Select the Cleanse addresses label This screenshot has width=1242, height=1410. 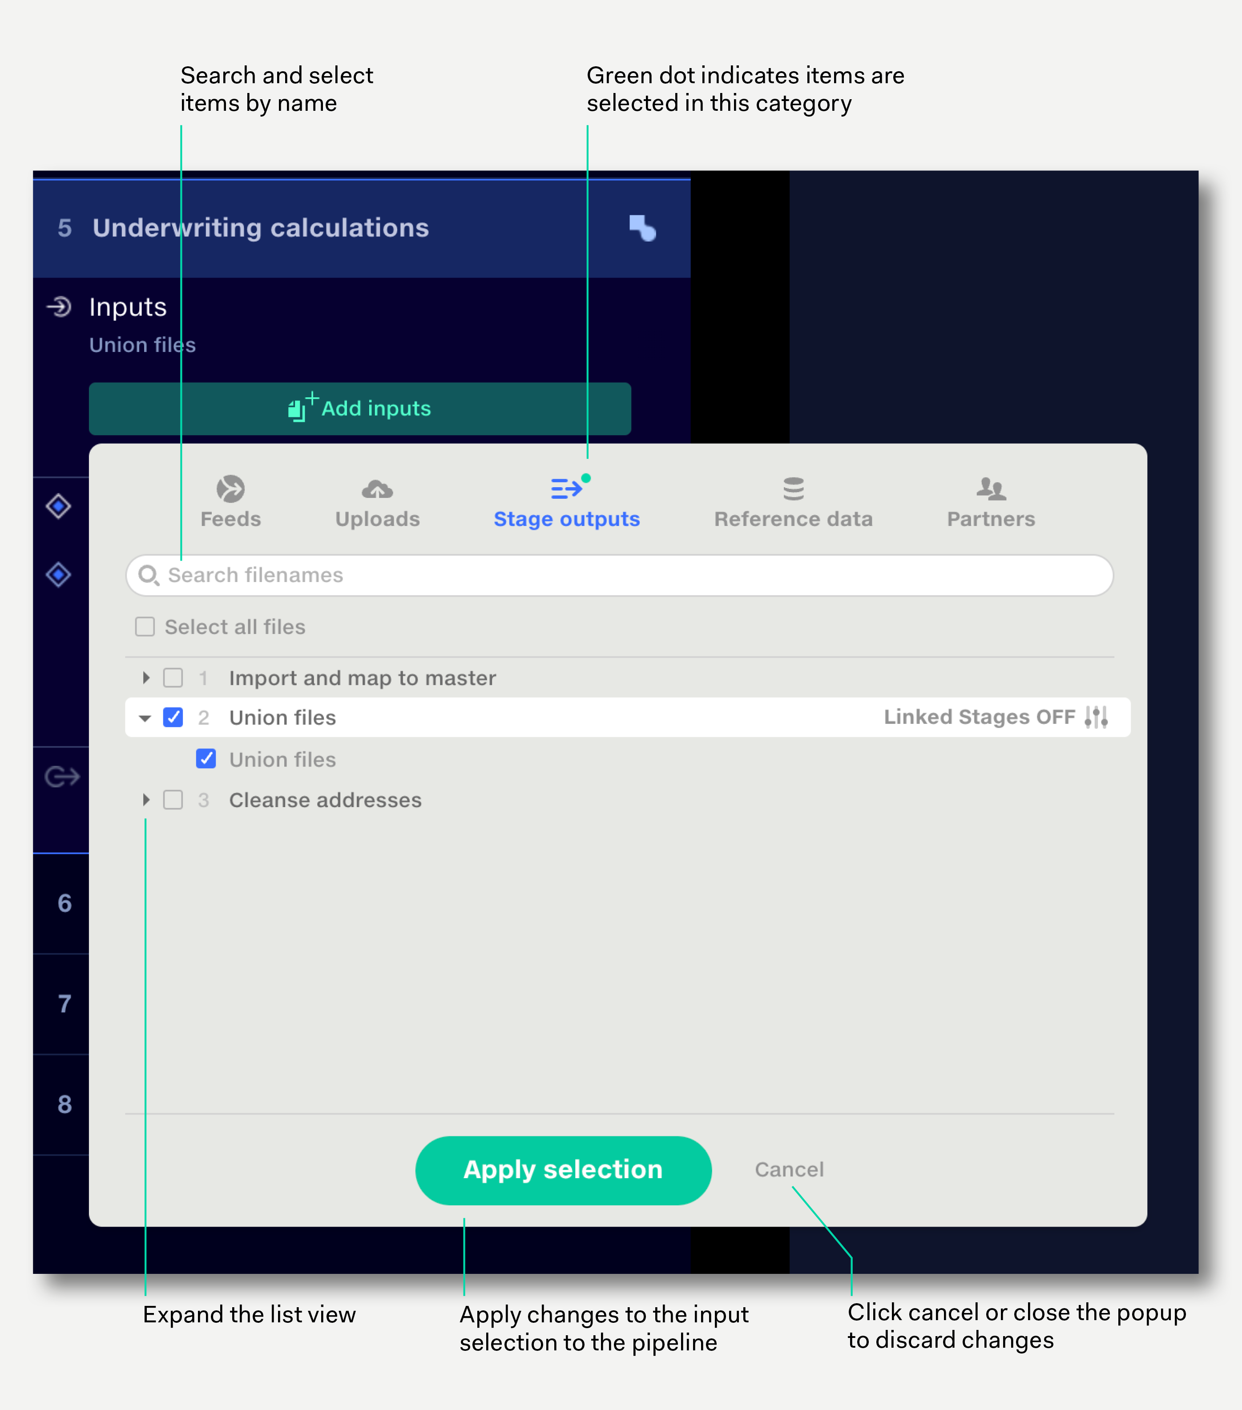(325, 800)
